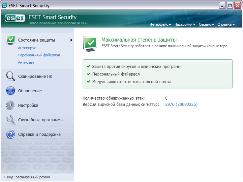Open the Справка menu in header
This screenshot has height=182, width=243.
pos(226,25)
